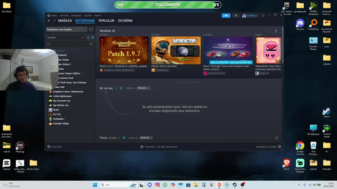Switch Steam to Big Picture mode icon
The width and height of the screenshot is (337, 189).
263,15
